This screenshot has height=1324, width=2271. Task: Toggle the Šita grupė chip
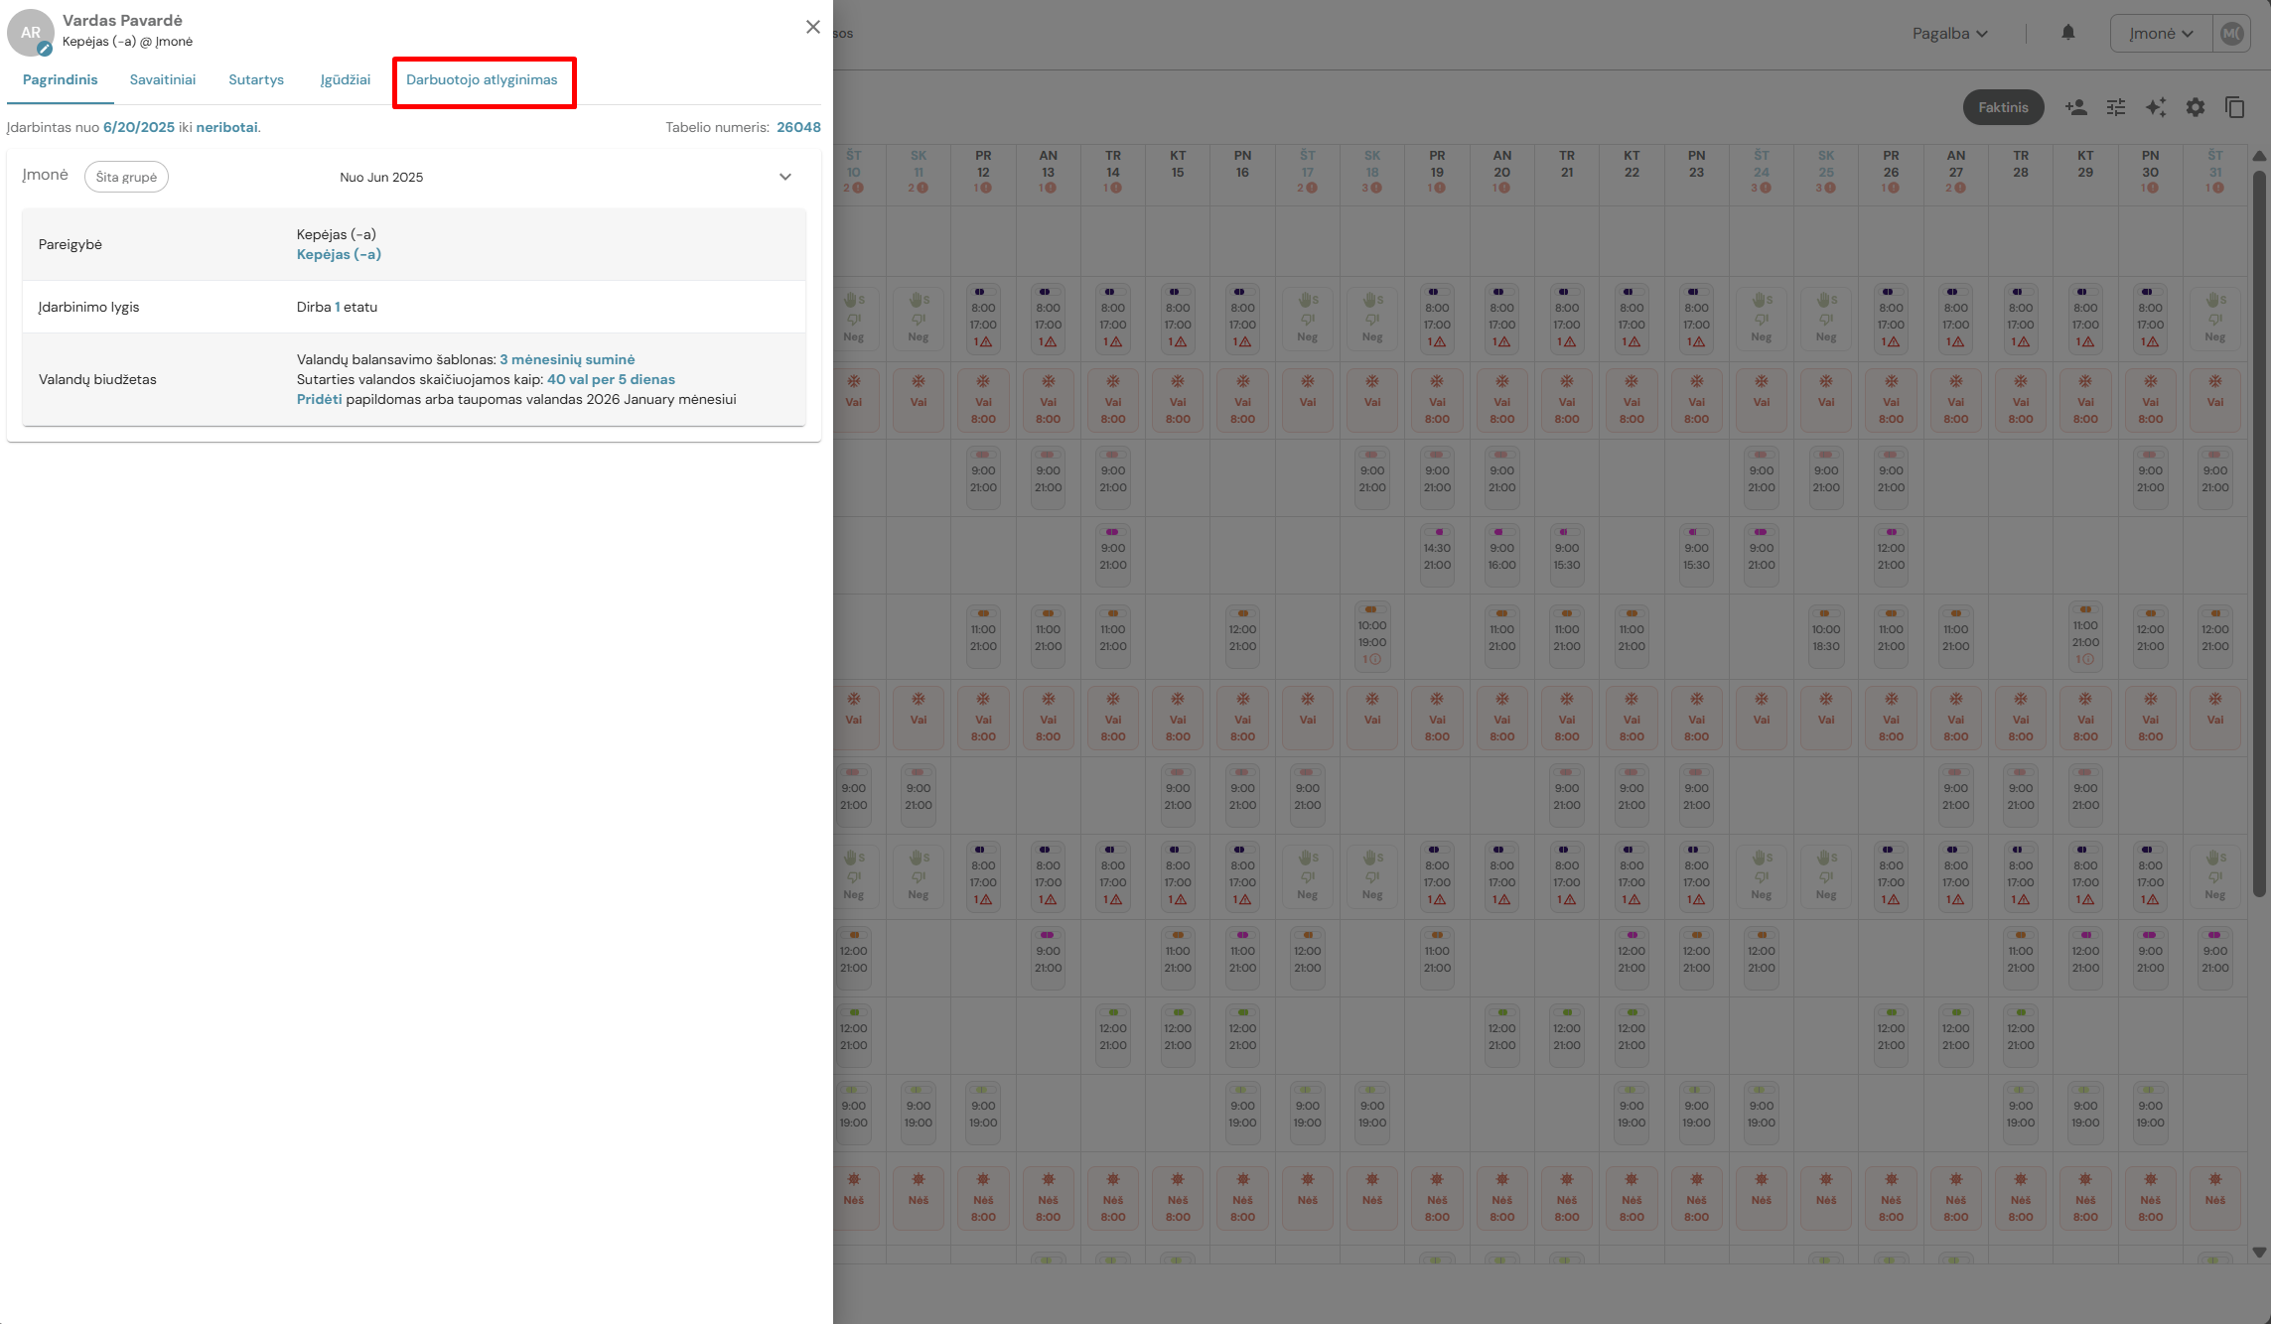tap(126, 177)
